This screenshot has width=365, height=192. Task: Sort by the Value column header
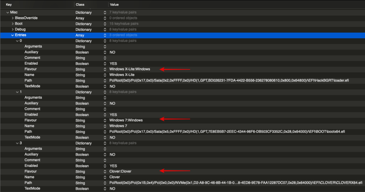click(114, 4)
